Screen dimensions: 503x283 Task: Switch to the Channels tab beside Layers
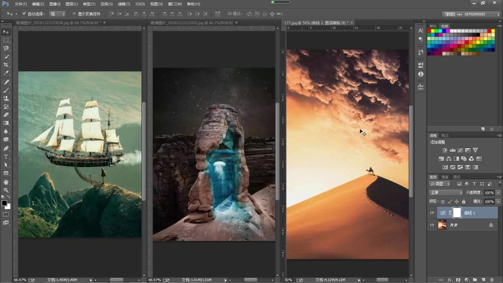point(444,177)
